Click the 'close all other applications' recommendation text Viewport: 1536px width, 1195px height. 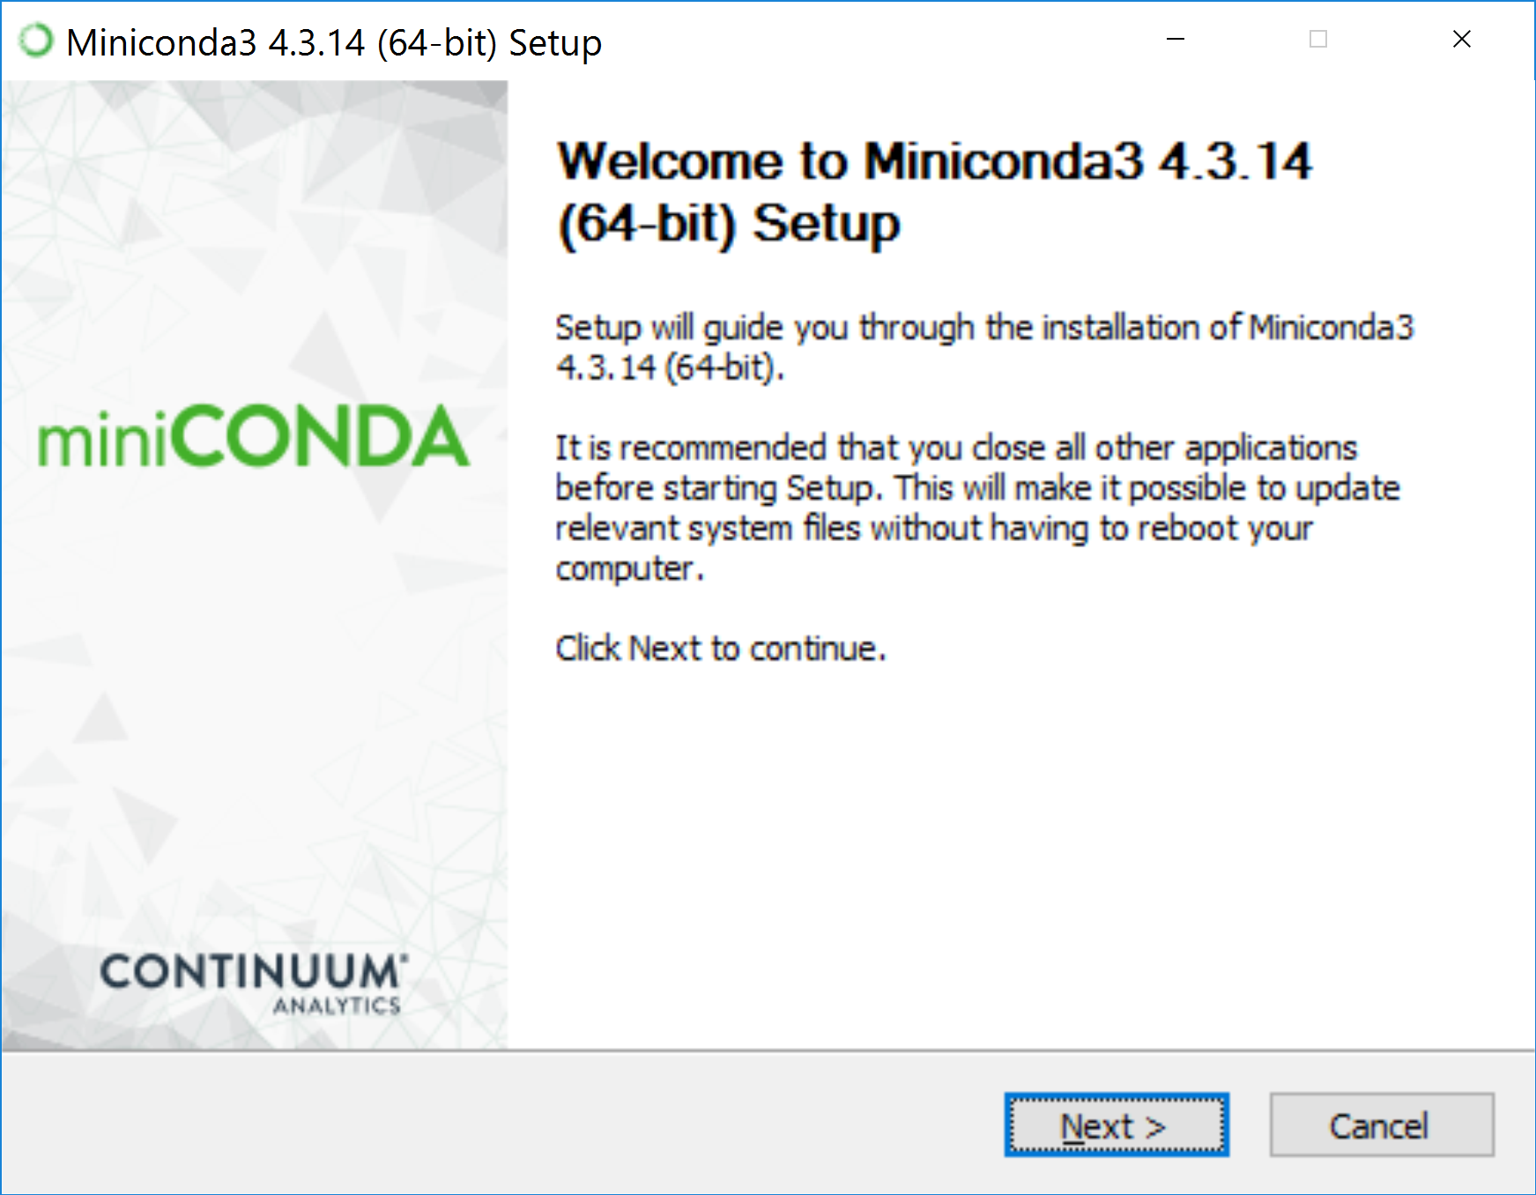point(969,507)
